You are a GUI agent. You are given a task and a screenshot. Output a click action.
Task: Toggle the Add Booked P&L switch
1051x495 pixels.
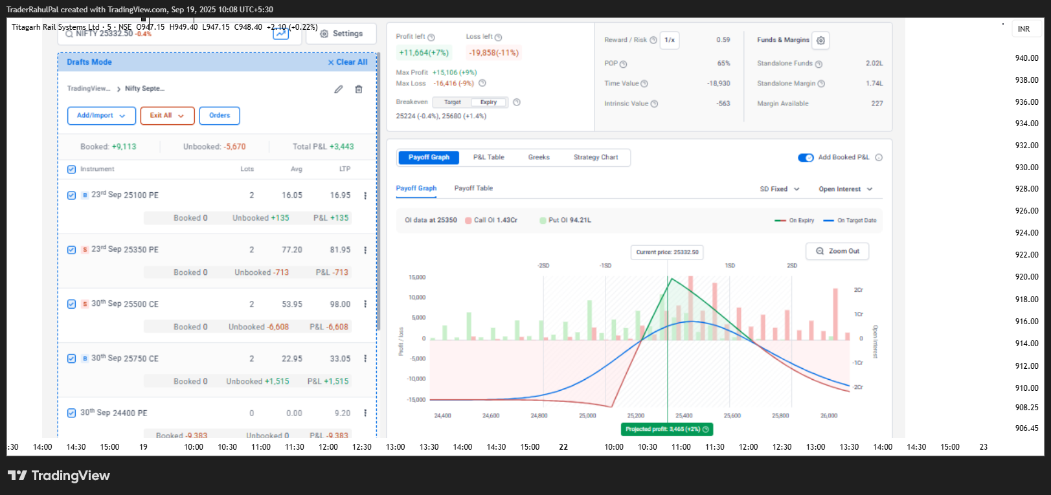click(x=806, y=157)
